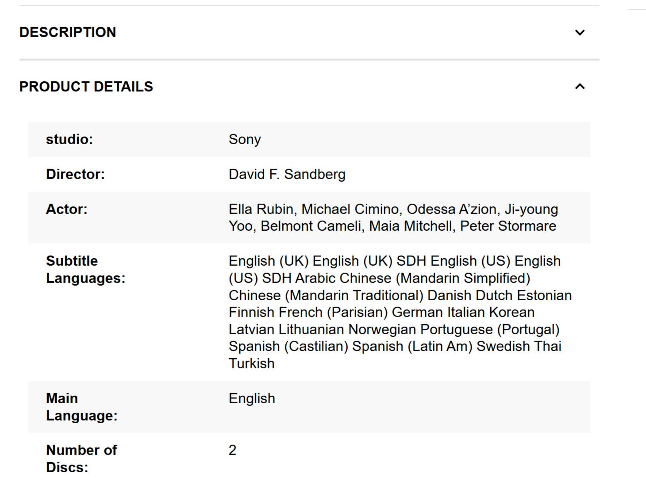The image size is (646, 497).
Task: Click the "studio:" row label
Action: point(69,139)
